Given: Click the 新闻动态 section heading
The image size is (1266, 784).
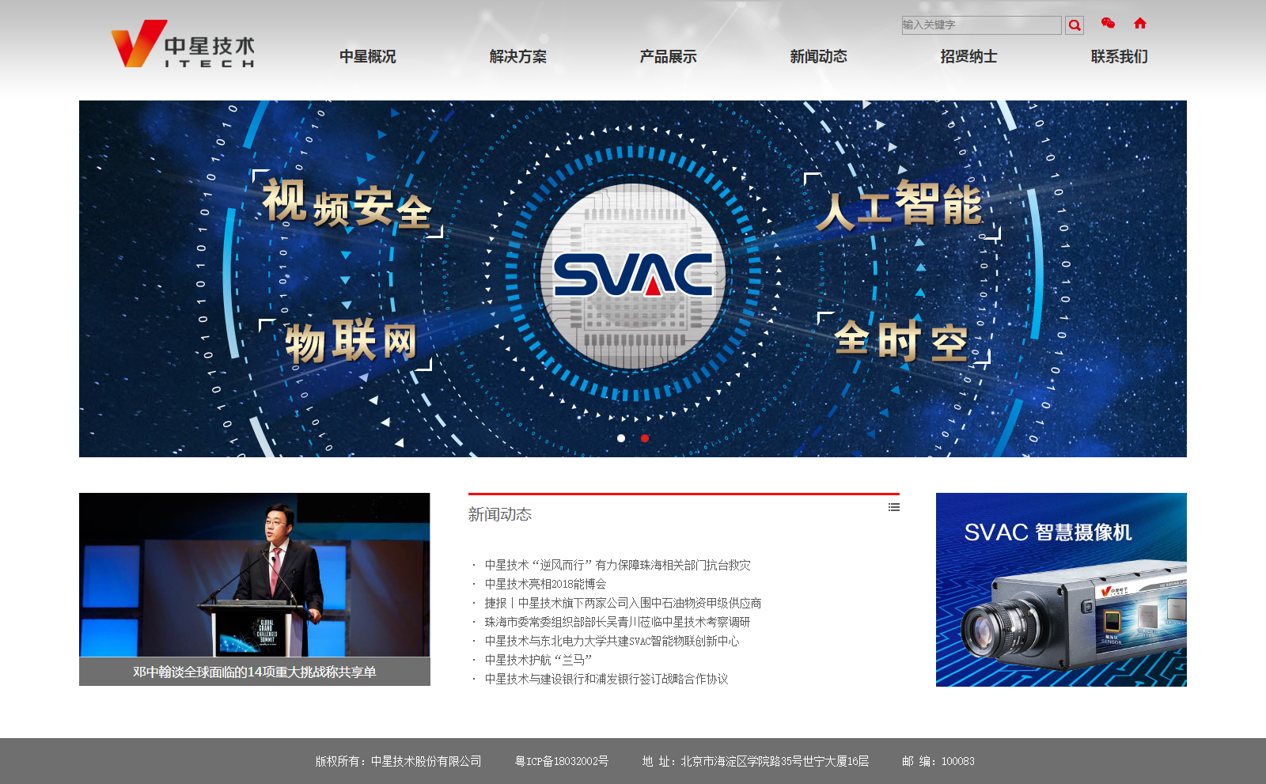Looking at the screenshot, I should pyautogui.click(x=500, y=514).
